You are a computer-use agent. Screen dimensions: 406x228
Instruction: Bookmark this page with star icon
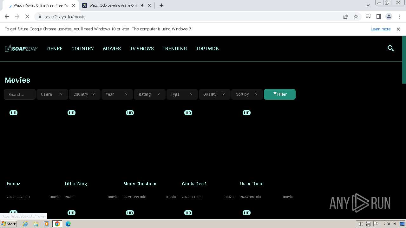tap(356, 16)
